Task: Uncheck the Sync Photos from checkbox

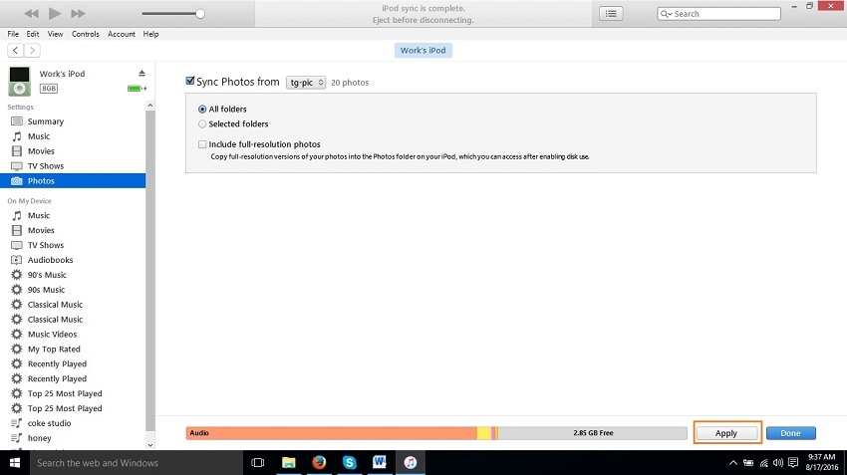Action: pyautogui.click(x=190, y=81)
